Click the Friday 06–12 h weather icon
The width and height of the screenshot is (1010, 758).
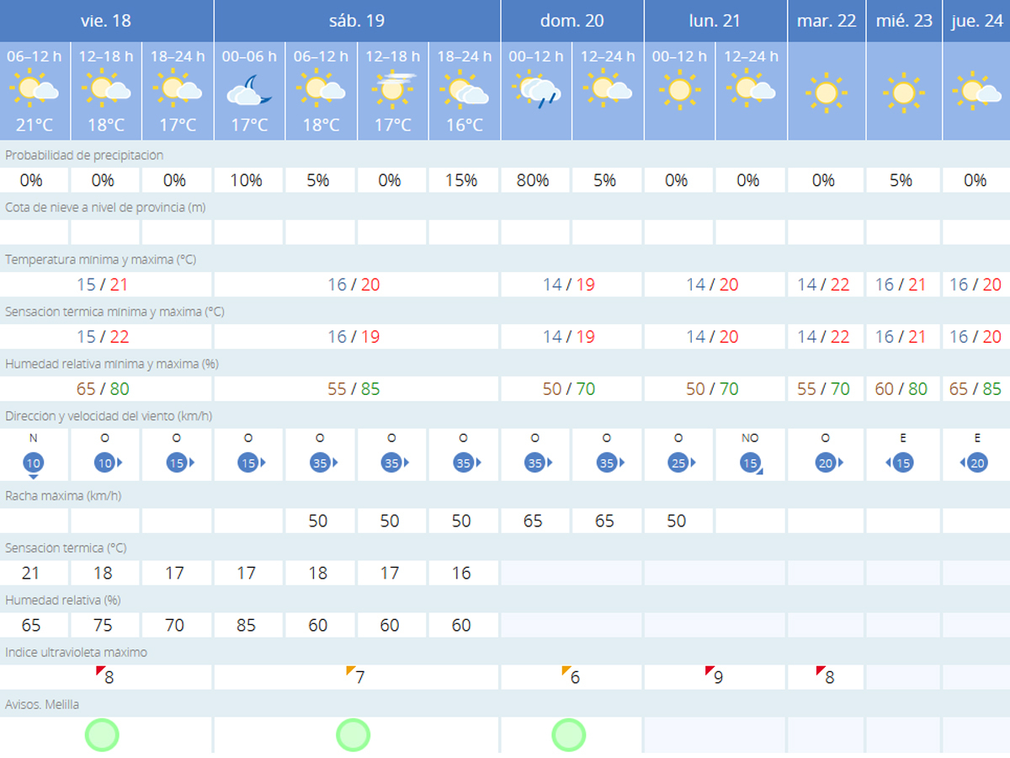(35, 88)
